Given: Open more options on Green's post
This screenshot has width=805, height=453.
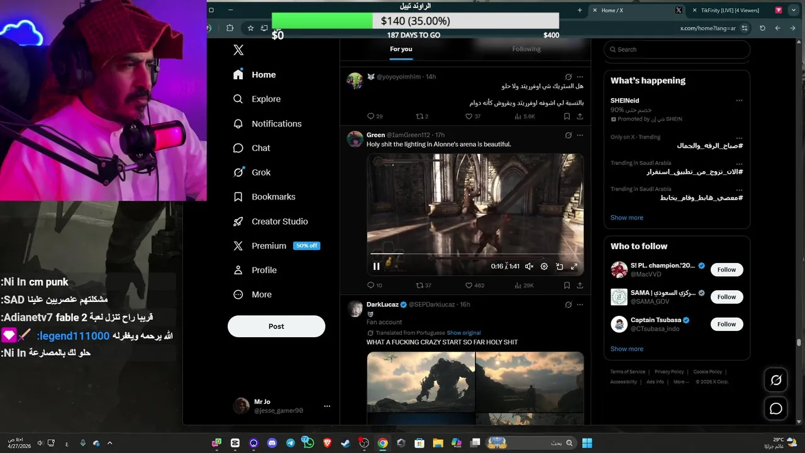Looking at the screenshot, I should tap(580, 135).
